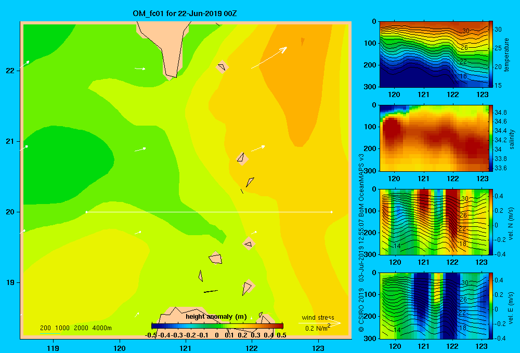Click the eastern endpoint marker of the transect line
The height and width of the screenshot is (353, 520).
pos(332,212)
